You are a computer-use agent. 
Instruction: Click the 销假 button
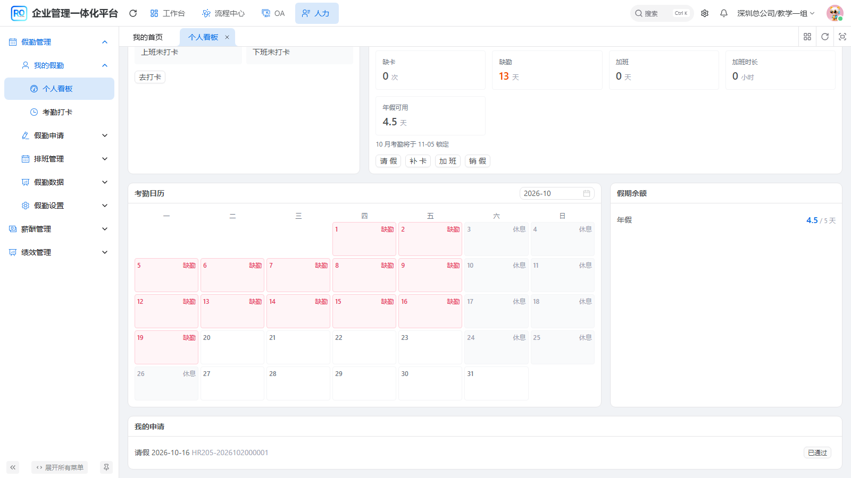pos(478,161)
